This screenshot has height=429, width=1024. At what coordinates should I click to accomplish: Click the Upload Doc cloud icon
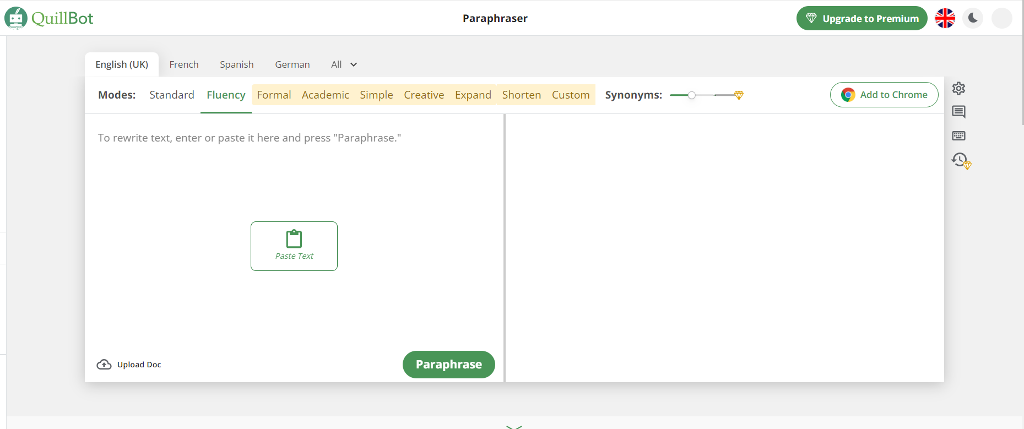[104, 365]
